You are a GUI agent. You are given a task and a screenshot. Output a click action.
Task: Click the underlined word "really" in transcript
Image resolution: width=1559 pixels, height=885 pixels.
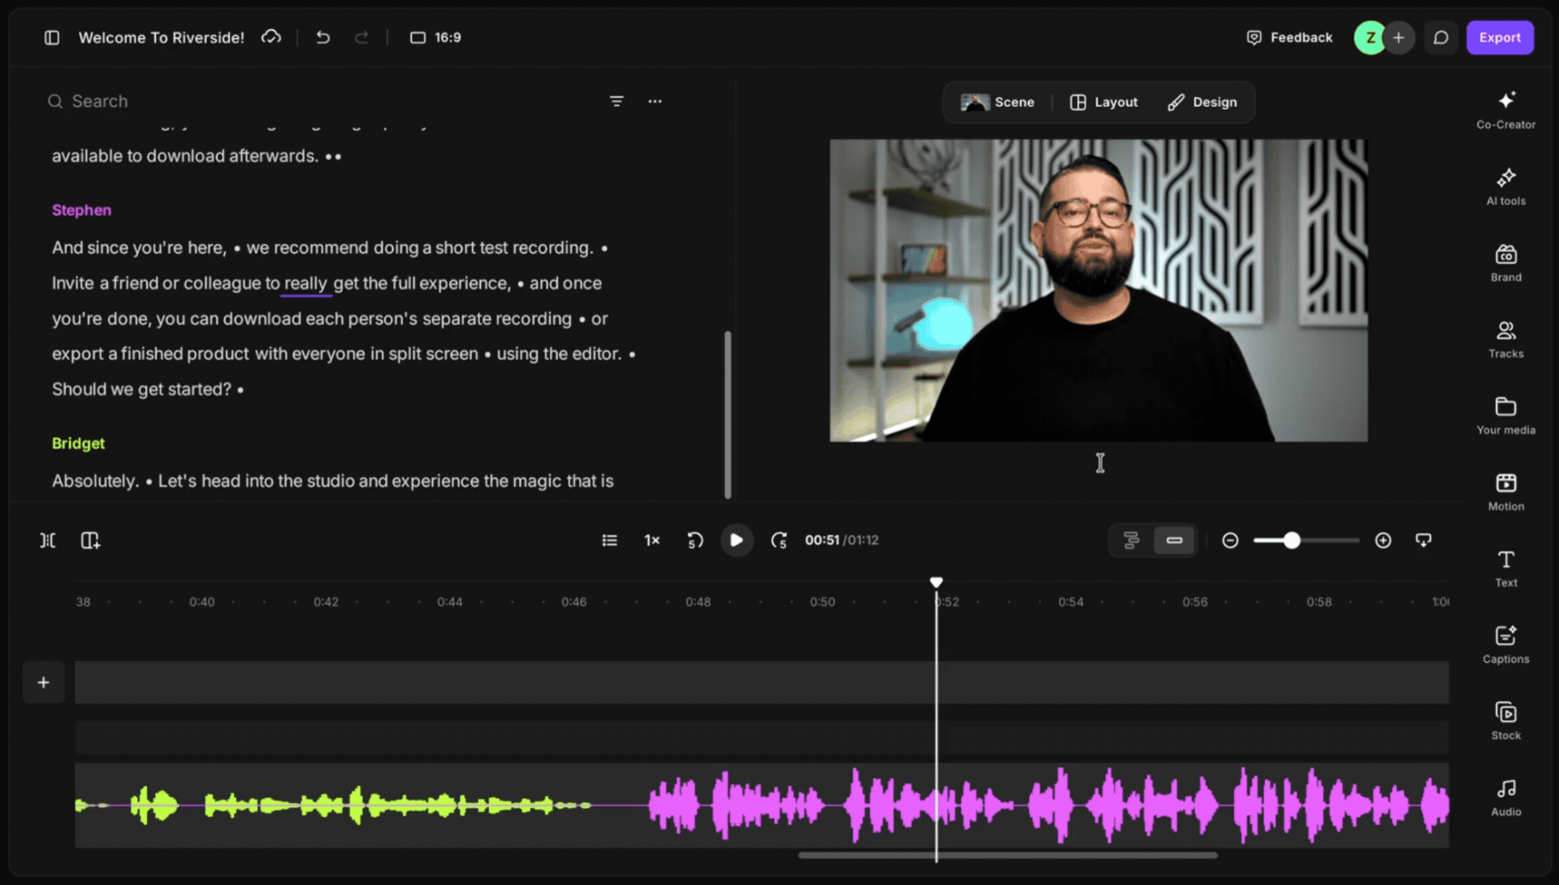pos(305,283)
